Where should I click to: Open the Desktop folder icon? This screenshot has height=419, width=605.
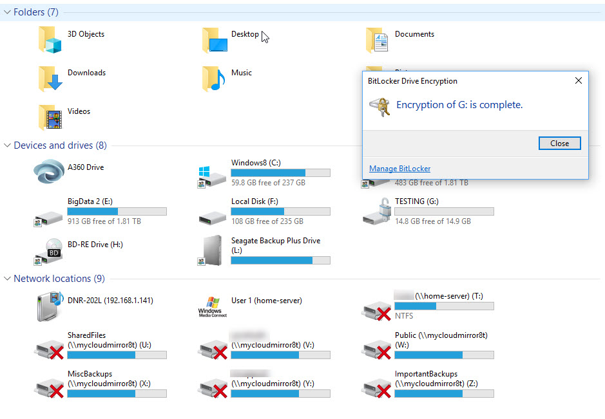coord(215,39)
